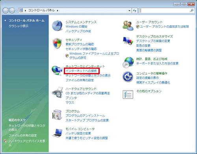
Task: Click the Ease of Access icon
Action: pos(128,77)
